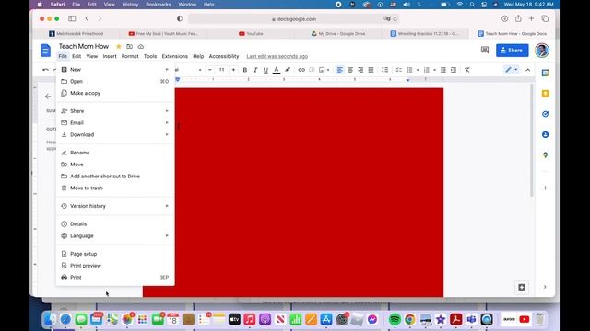Open the Extensions menu
This screenshot has width=590, height=331.
pyautogui.click(x=175, y=56)
